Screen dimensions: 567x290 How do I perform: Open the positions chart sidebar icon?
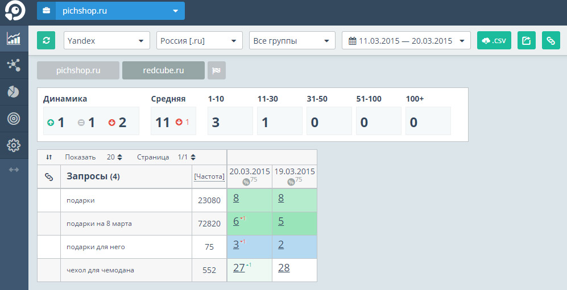click(x=14, y=39)
